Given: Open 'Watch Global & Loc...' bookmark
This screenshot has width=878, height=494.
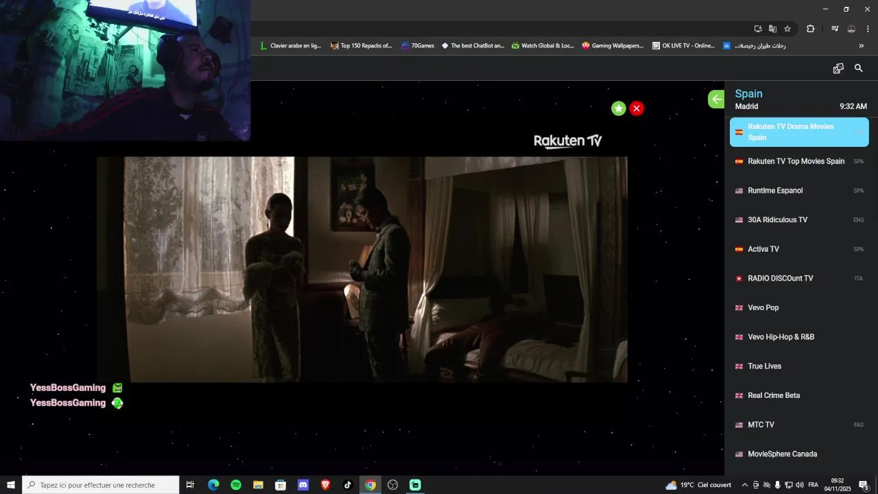Looking at the screenshot, I should tap(543, 46).
